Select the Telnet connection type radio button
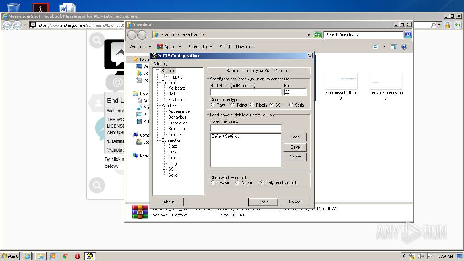Image resolution: width=464 pixels, height=261 pixels. (232, 105)
